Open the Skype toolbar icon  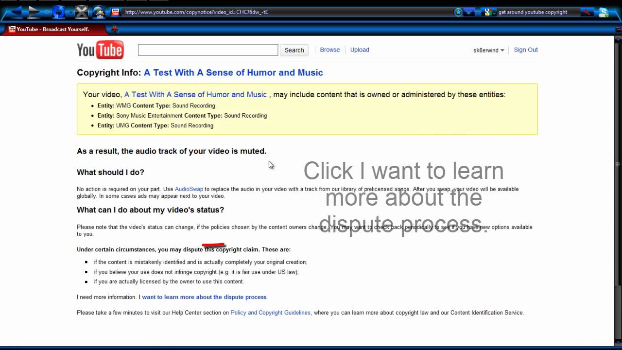pyautogui.click(x=604, y=12)
